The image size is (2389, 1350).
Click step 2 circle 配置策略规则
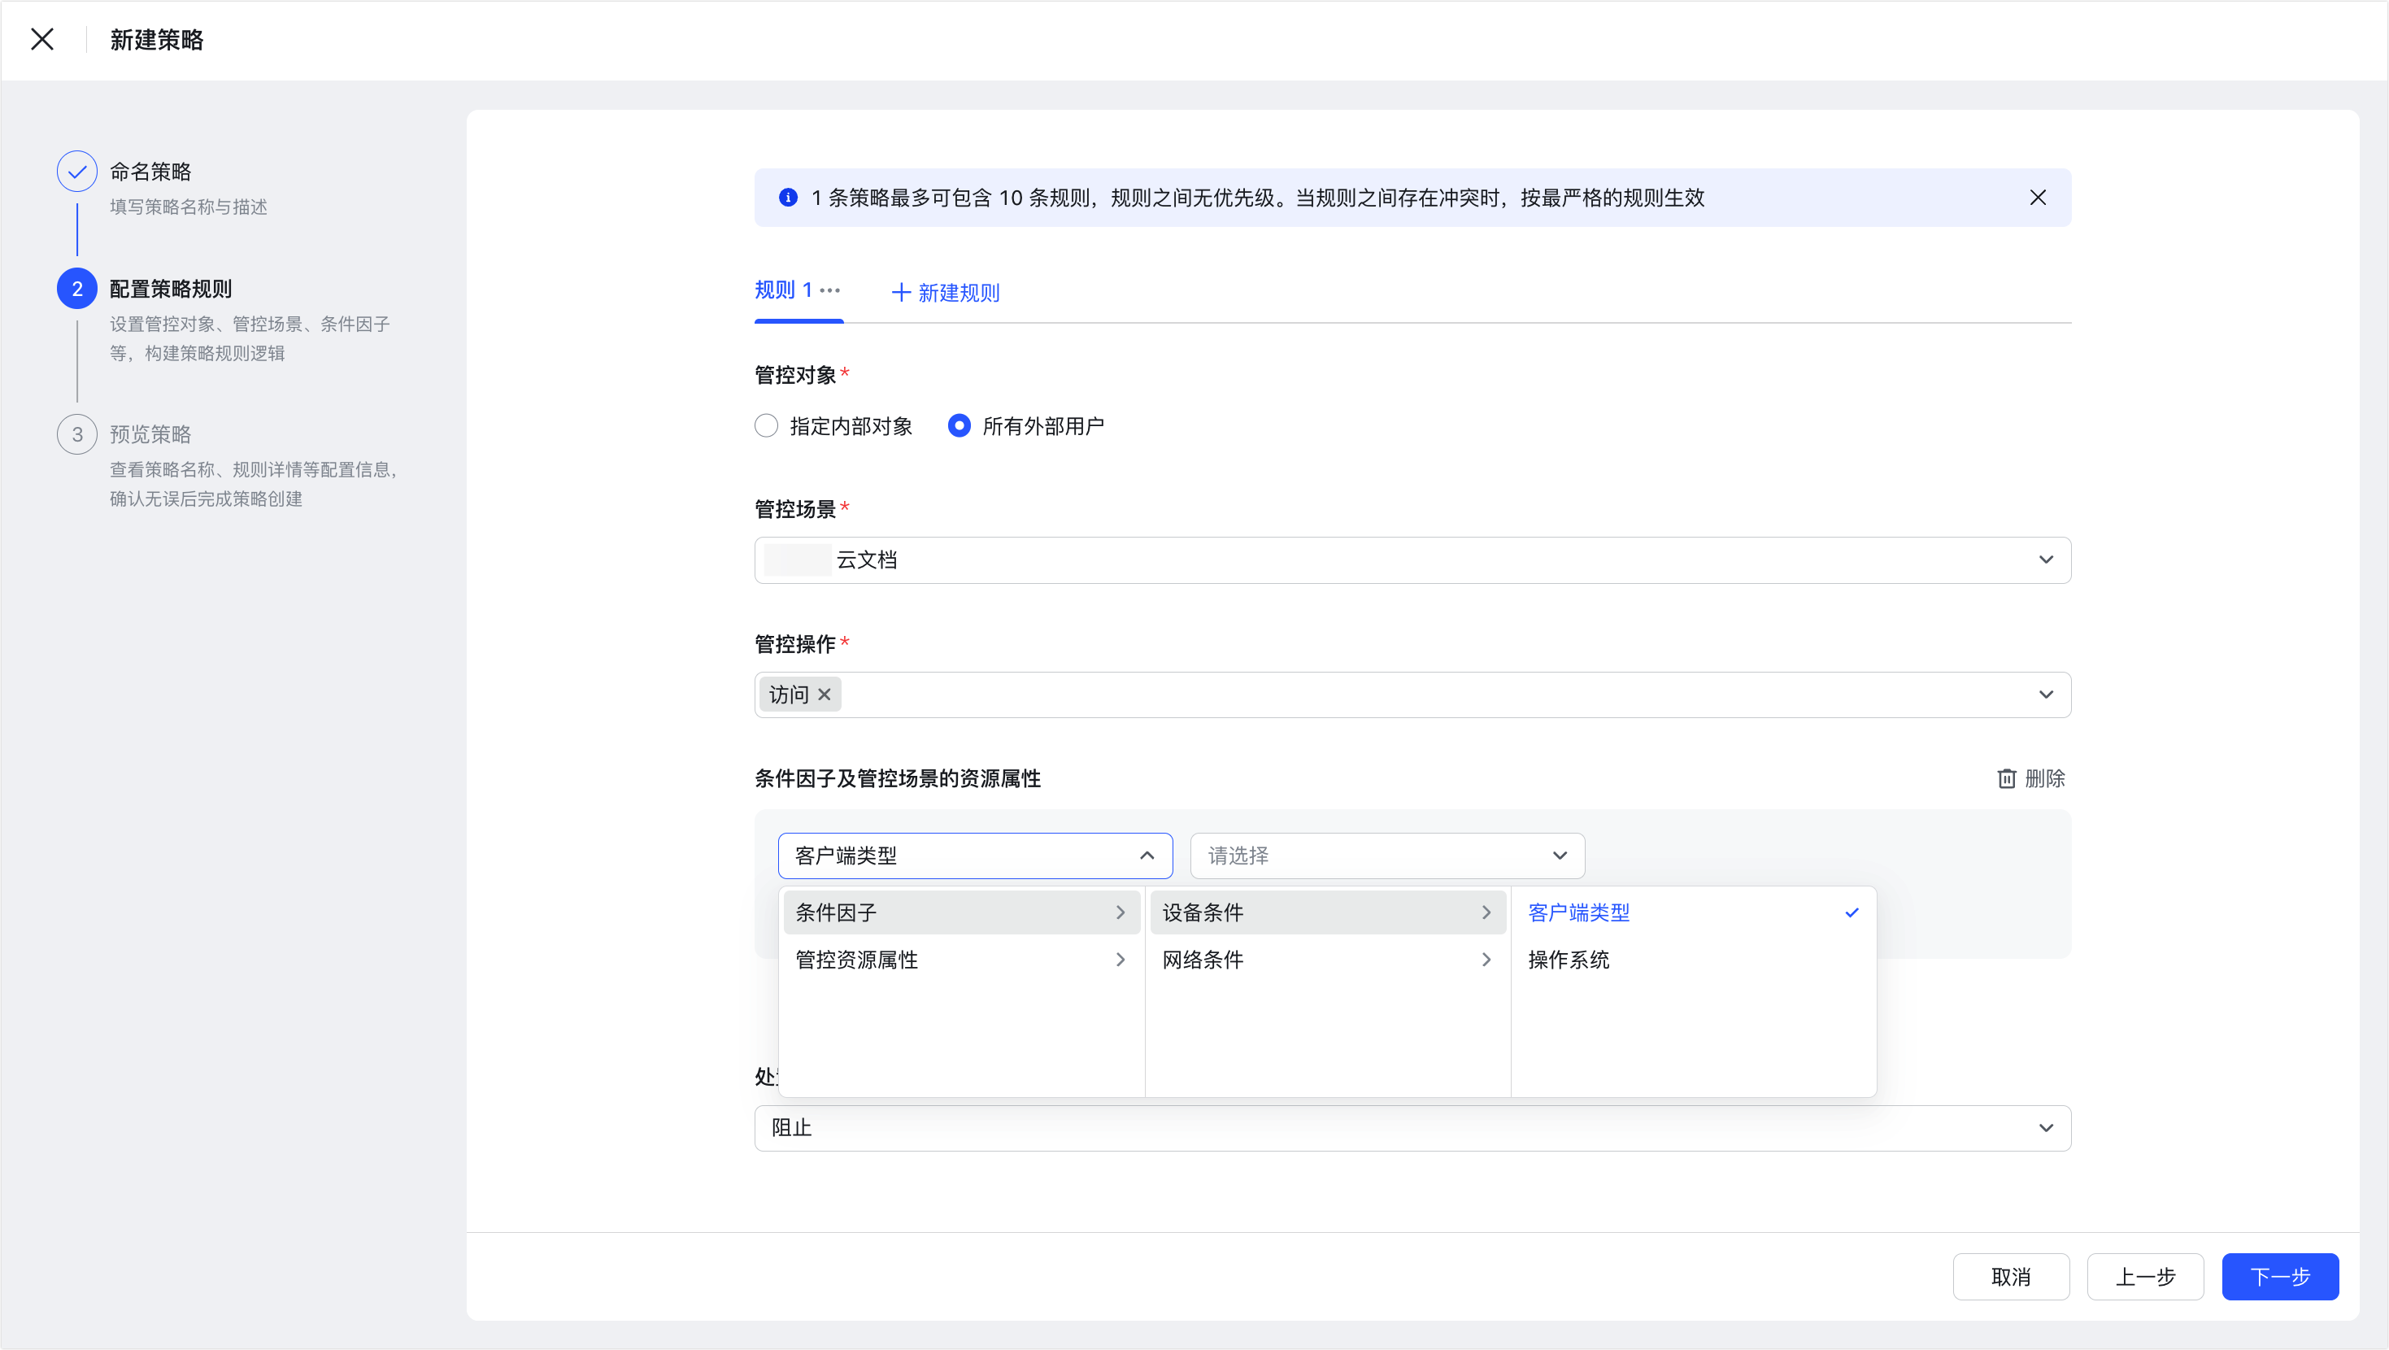click(77, 289)
